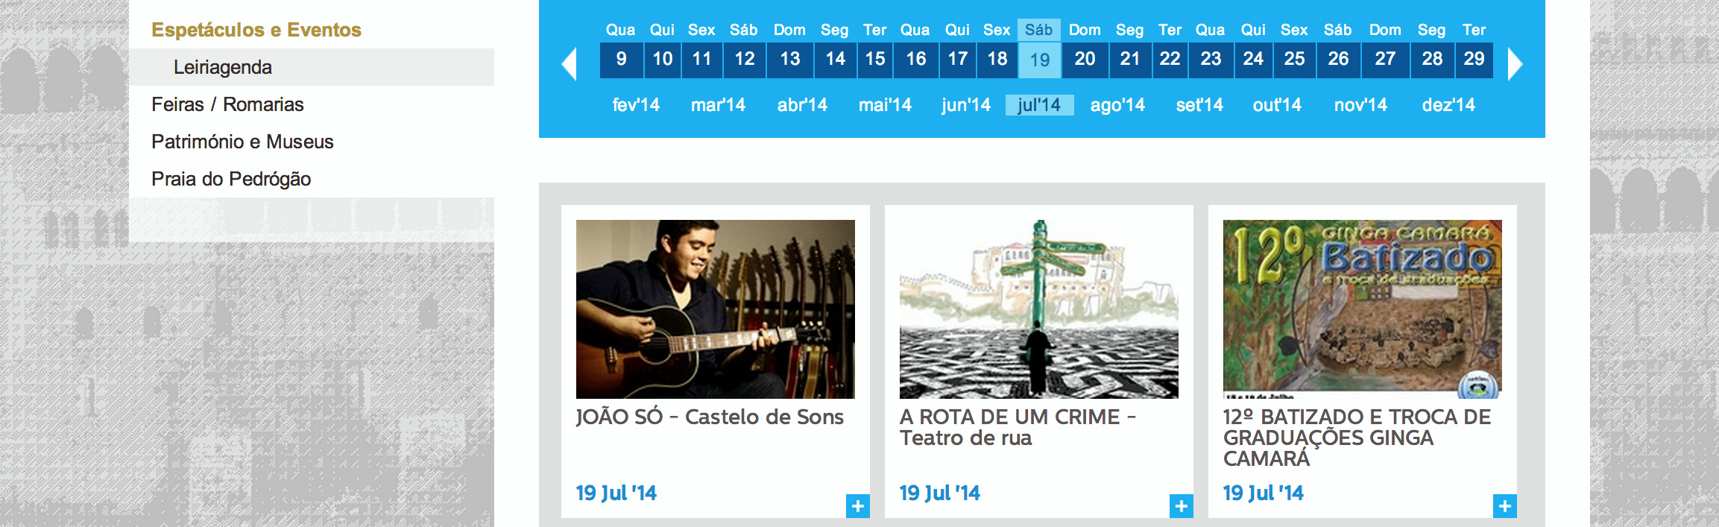Click the next days right arrow
The height and width of the screenshot is (527, 1719).
(1515, 63)
